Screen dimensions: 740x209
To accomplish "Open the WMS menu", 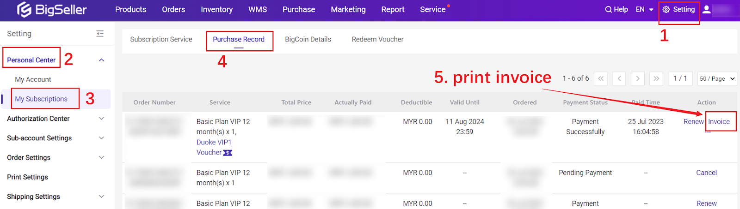I will click(258, 9).
